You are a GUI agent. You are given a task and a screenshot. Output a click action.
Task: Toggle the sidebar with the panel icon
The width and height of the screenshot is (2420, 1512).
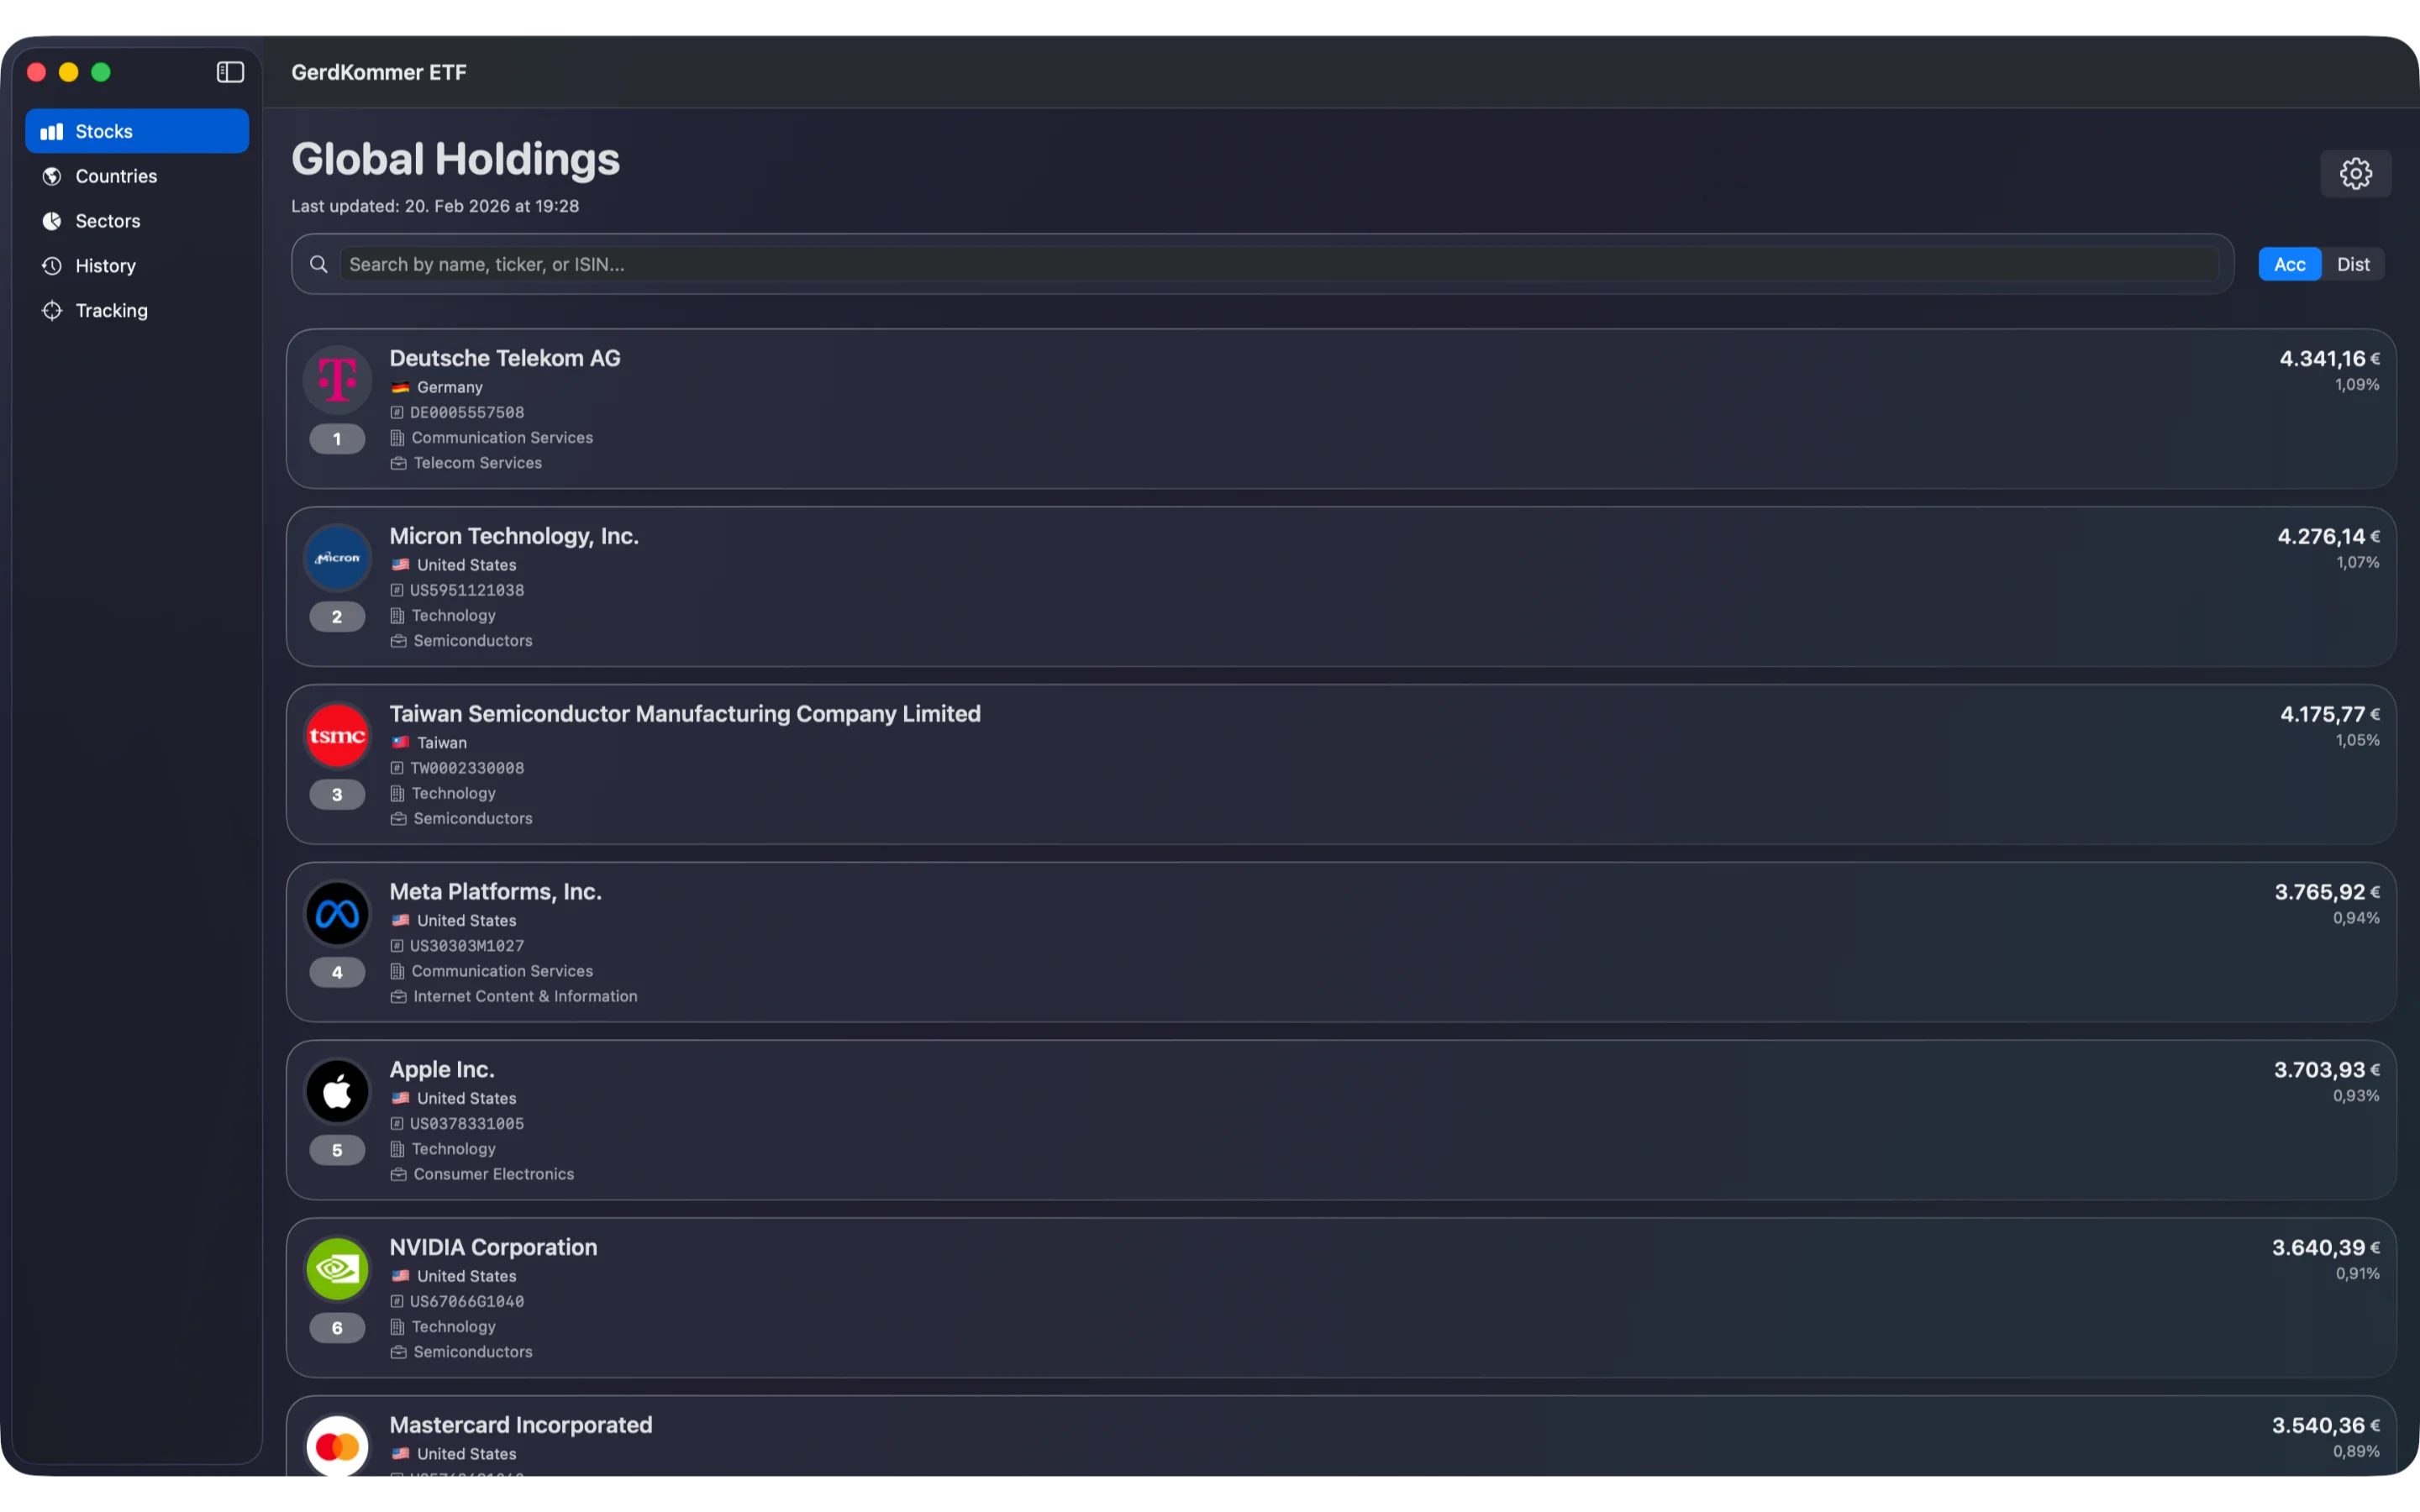229,71
